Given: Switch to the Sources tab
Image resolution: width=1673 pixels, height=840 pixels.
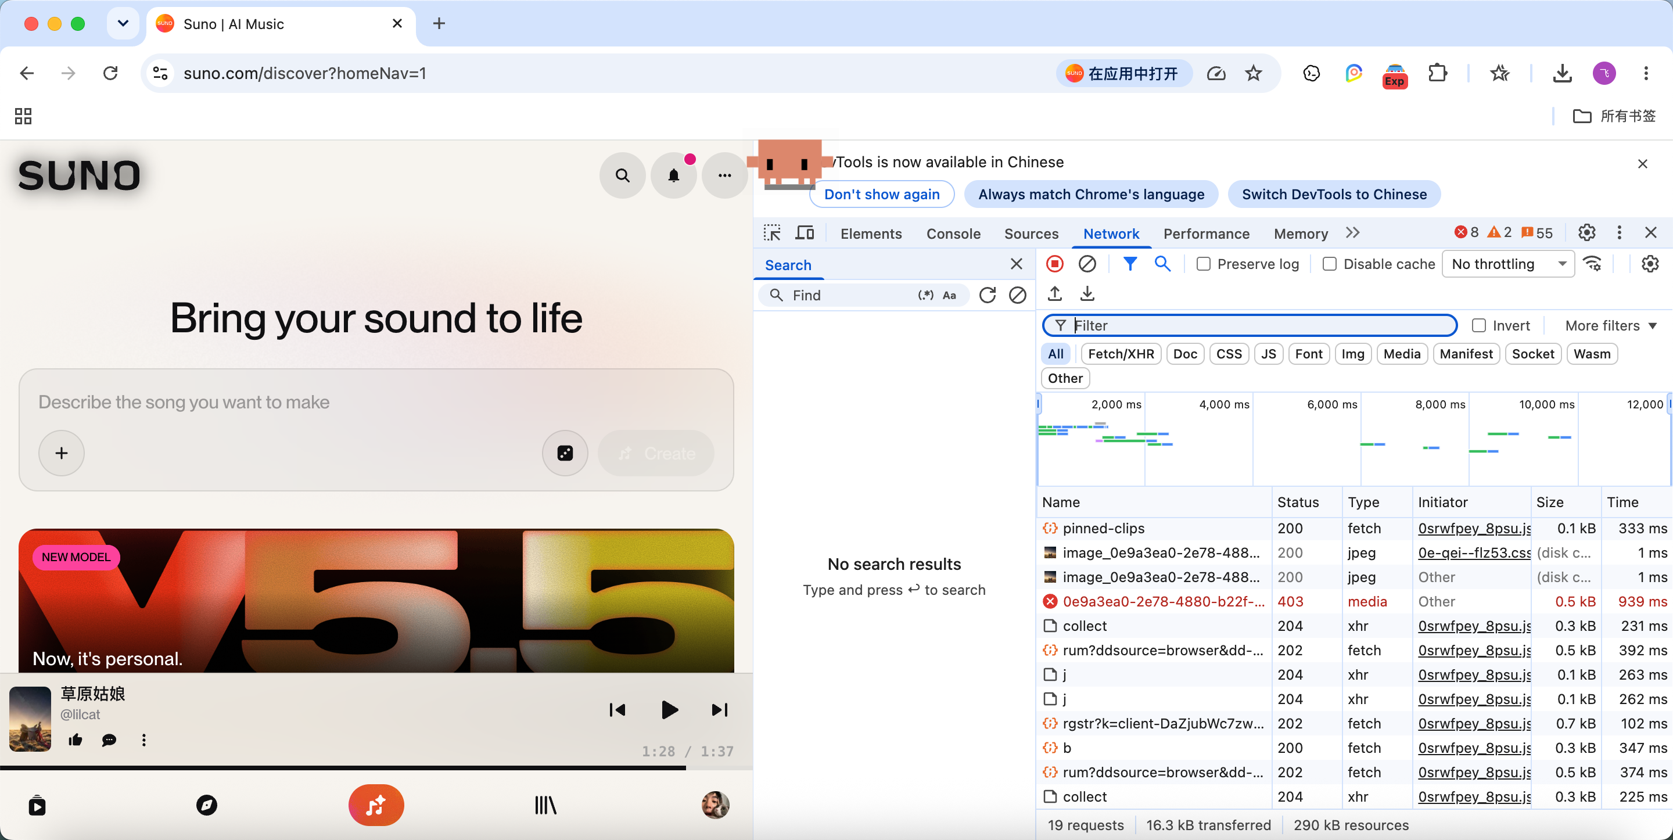Looking at the screenshot, I should (x=1031, y=234).
